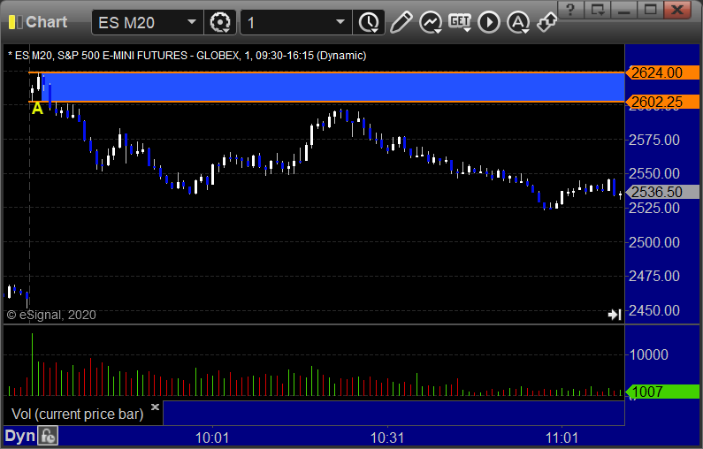703x449 pixels.
Task: Click the pop-out window title button
Action: (597, 10)
